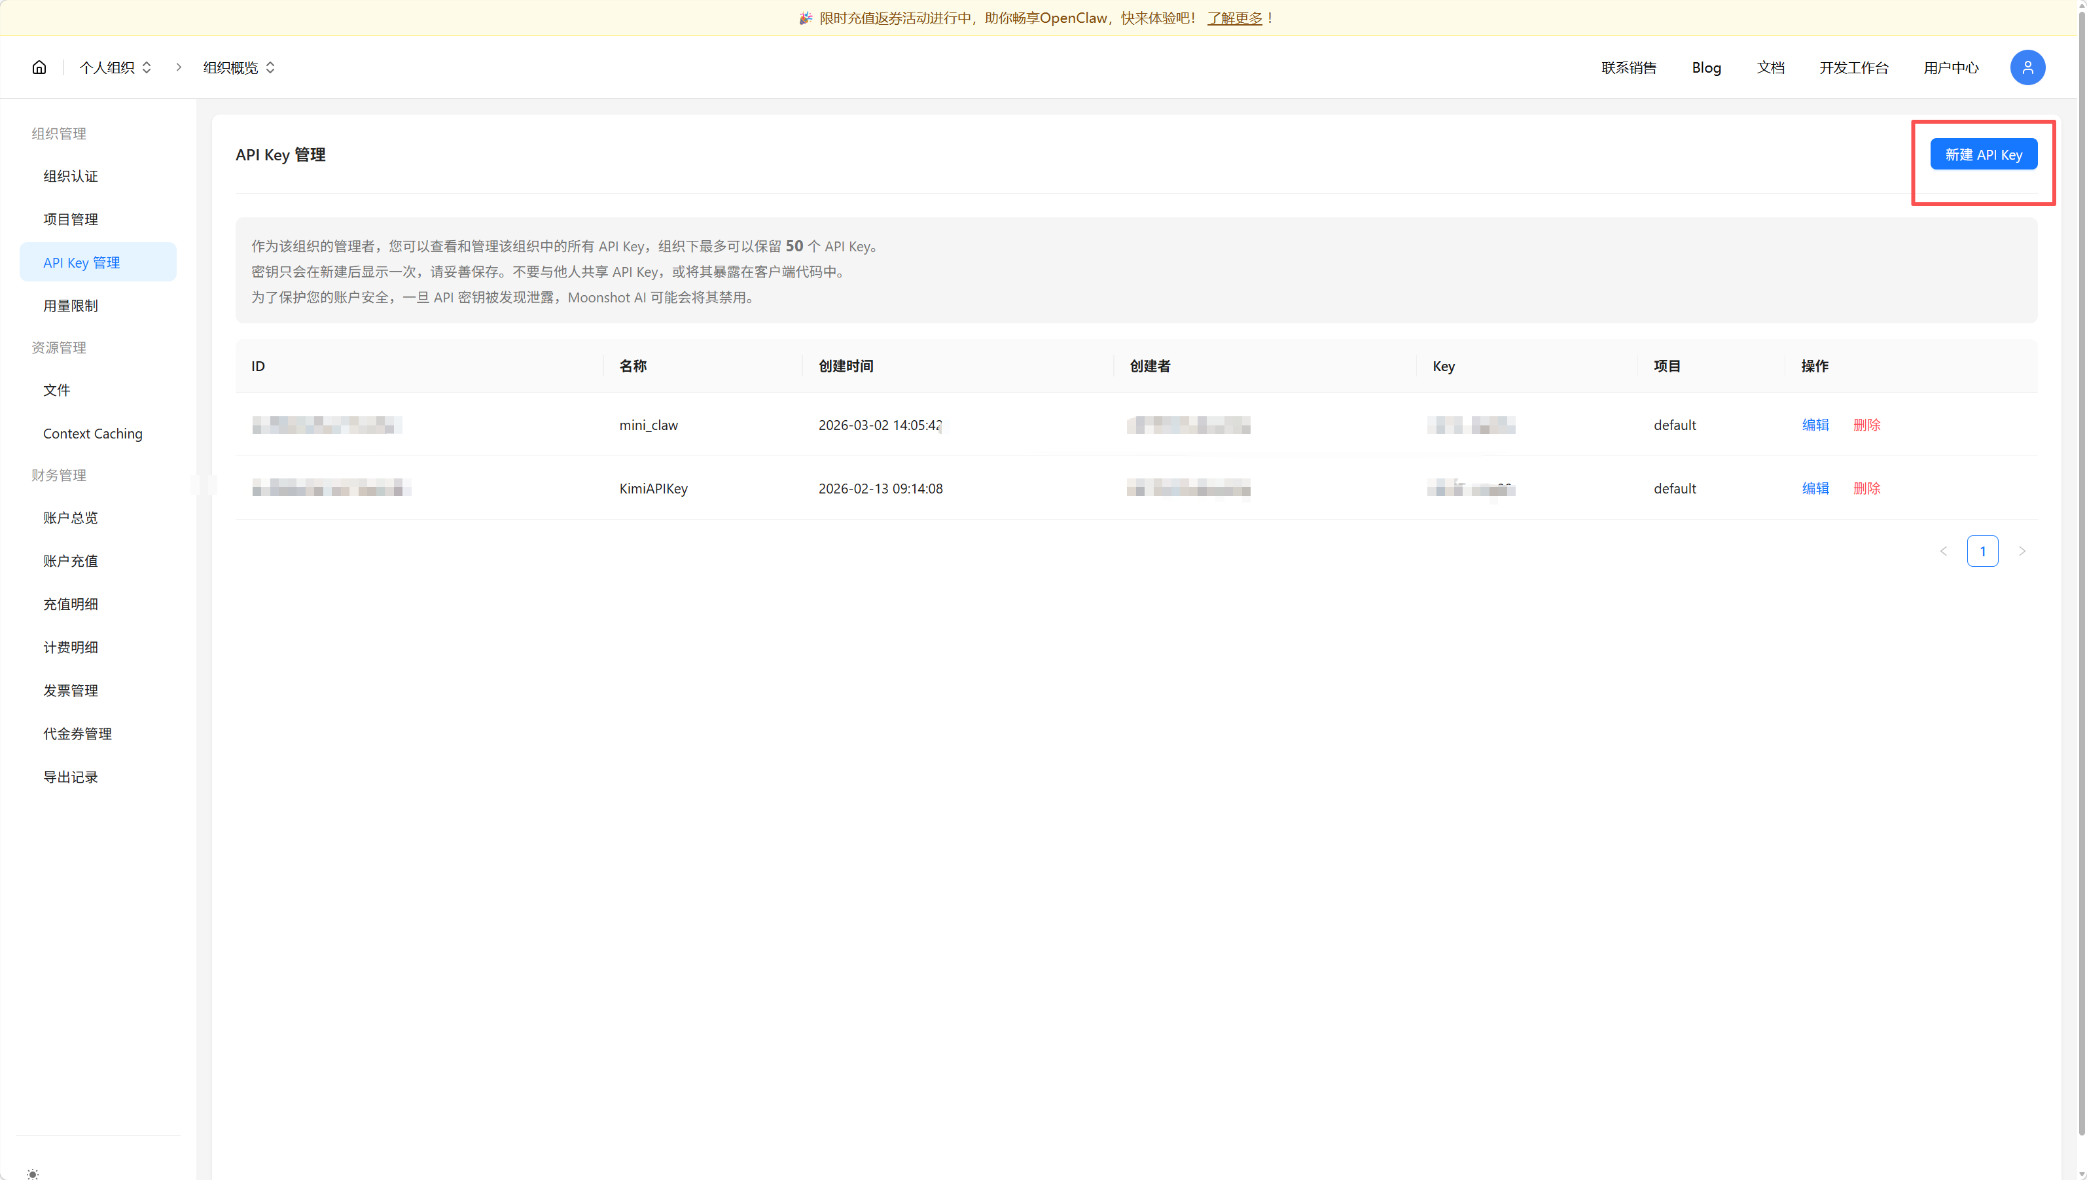The image size is (2087, 1180).
Task: Select page 1 in pagination
Action: click(x=1982, y=551)
